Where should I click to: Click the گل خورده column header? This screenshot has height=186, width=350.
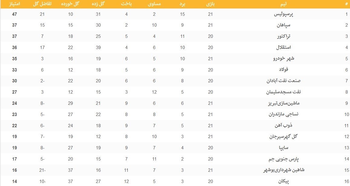pyautogui.click(x=70, y=4)
